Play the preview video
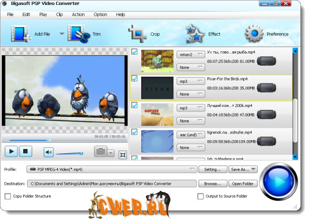The height and width of the screenshot is (219, 309). point(11,152)
